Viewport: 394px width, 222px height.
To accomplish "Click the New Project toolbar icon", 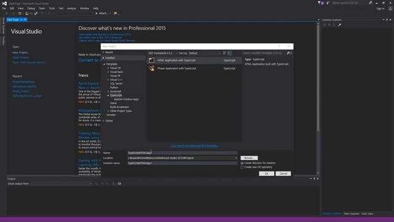I will pyautogui.click(x=20, y=14).
